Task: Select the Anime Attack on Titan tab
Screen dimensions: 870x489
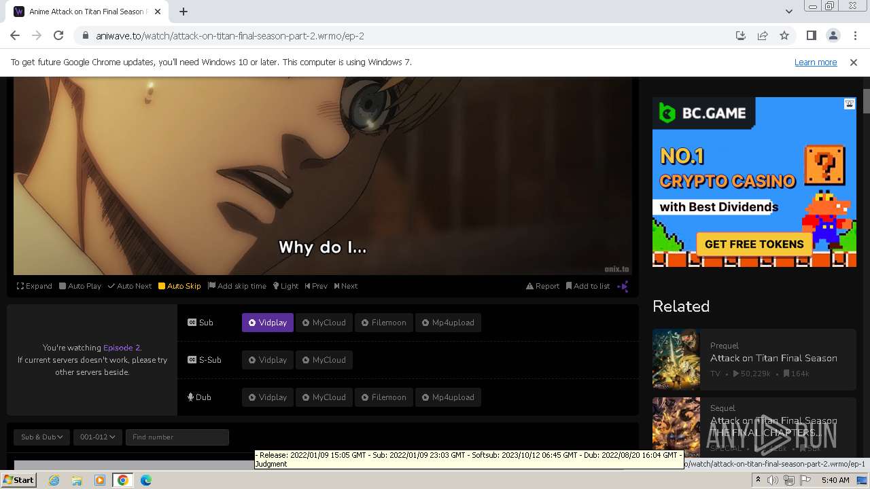Action: 87,12
